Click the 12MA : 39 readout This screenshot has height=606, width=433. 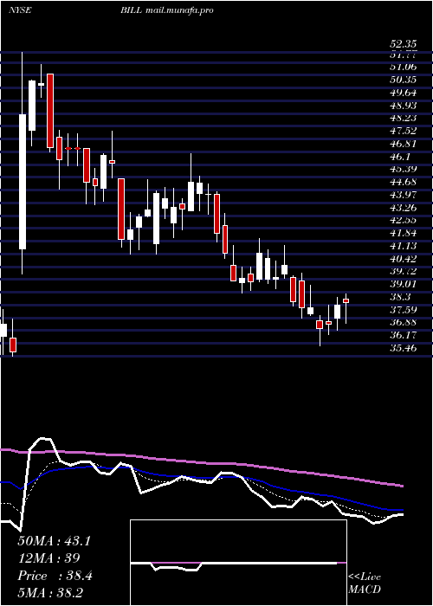tap(48, 558)
